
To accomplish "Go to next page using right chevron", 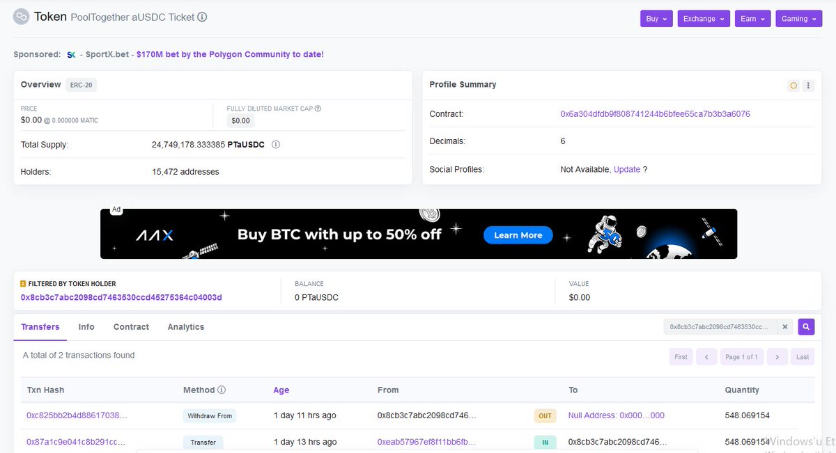I will click(777, 357).
